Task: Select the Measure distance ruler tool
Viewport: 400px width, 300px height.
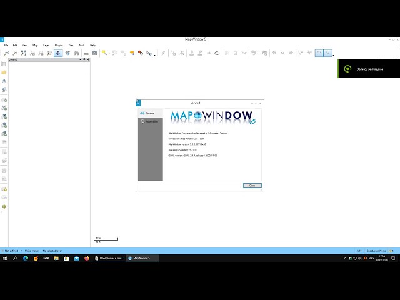Action: pos(86,53)
